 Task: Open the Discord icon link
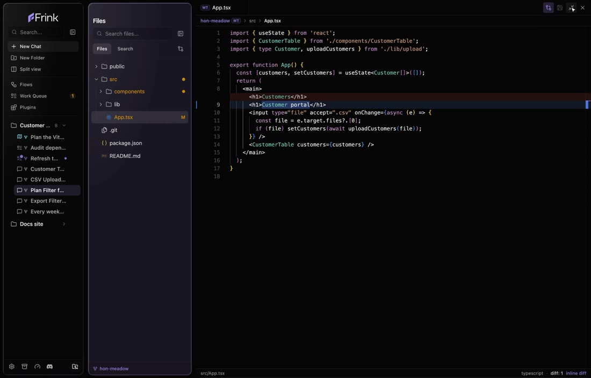[x=50, y=366]
